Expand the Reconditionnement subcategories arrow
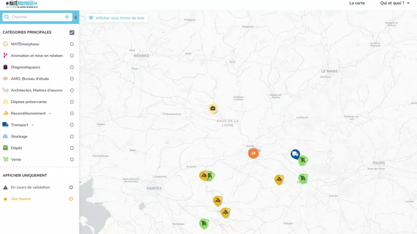417x234 pixels. tap(50, 114)
